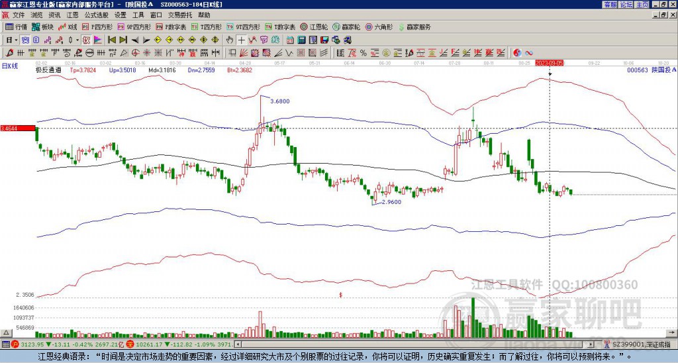
Task: Jump to last bar with green skip-forward arrow
Action: pyautogui.click(x=122, y=40)
